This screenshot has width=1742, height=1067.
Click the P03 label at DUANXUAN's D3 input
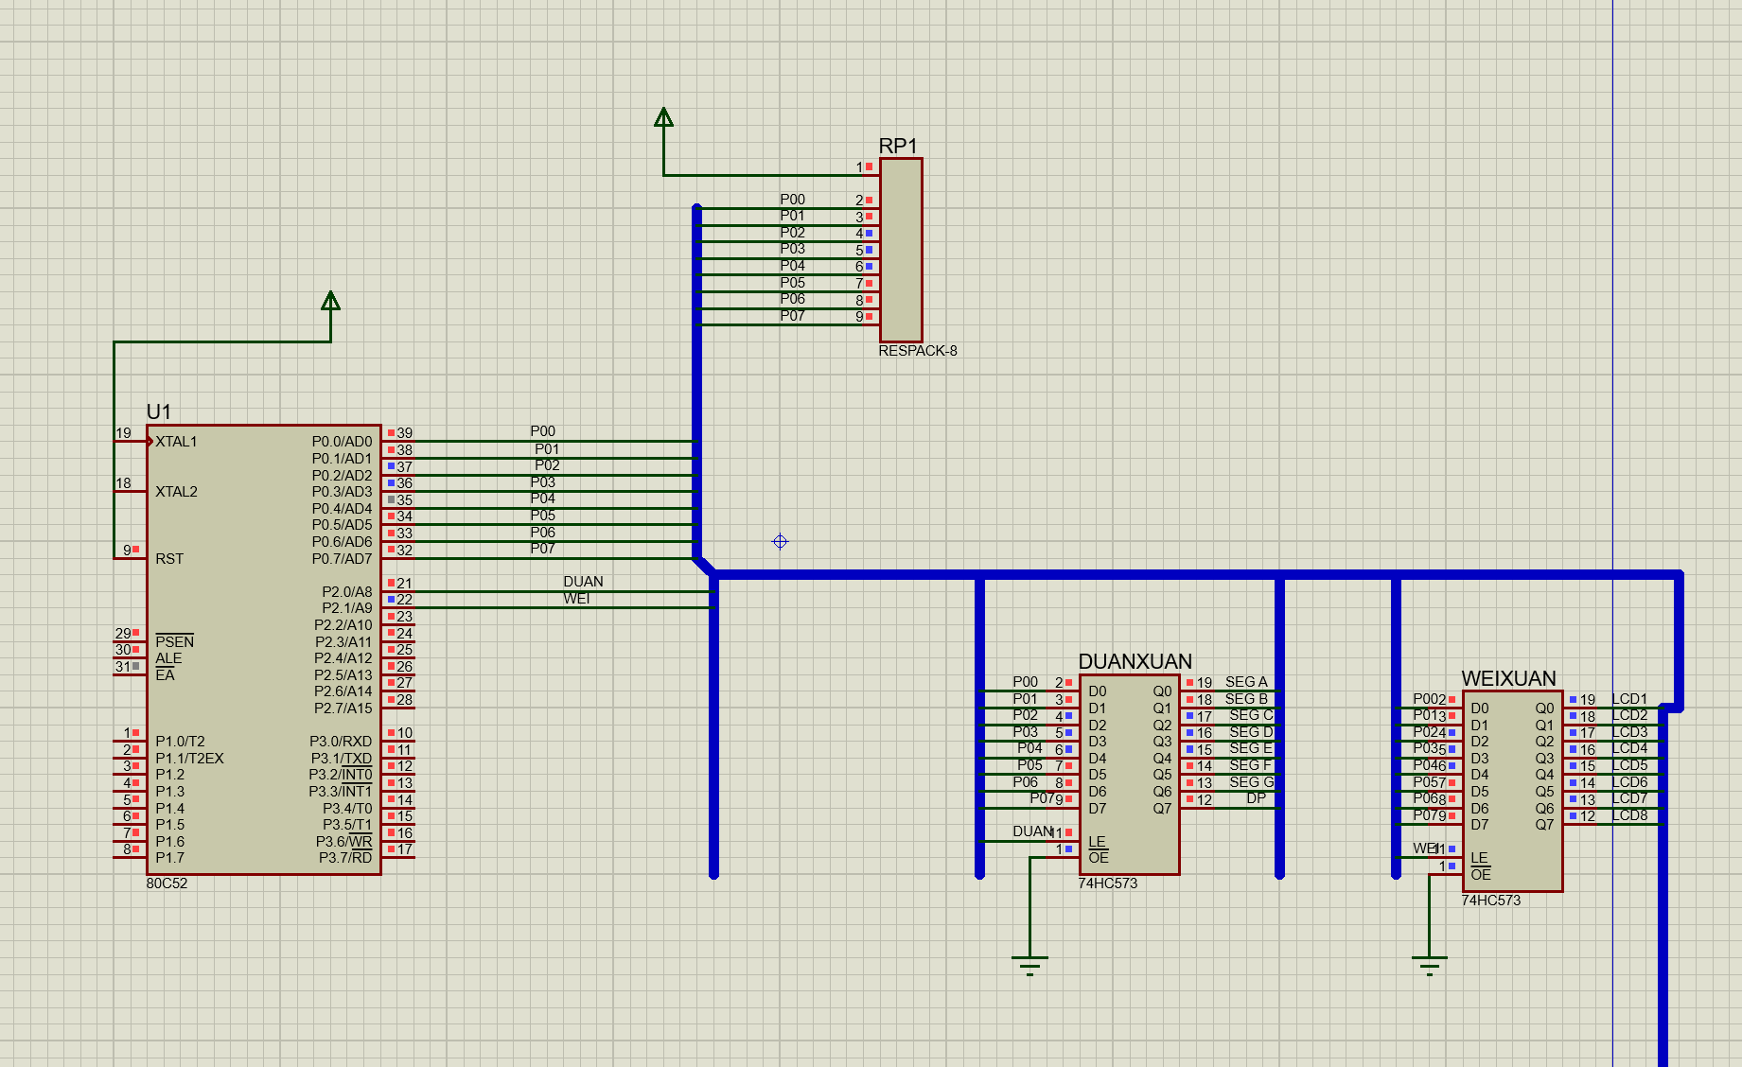1025,732
